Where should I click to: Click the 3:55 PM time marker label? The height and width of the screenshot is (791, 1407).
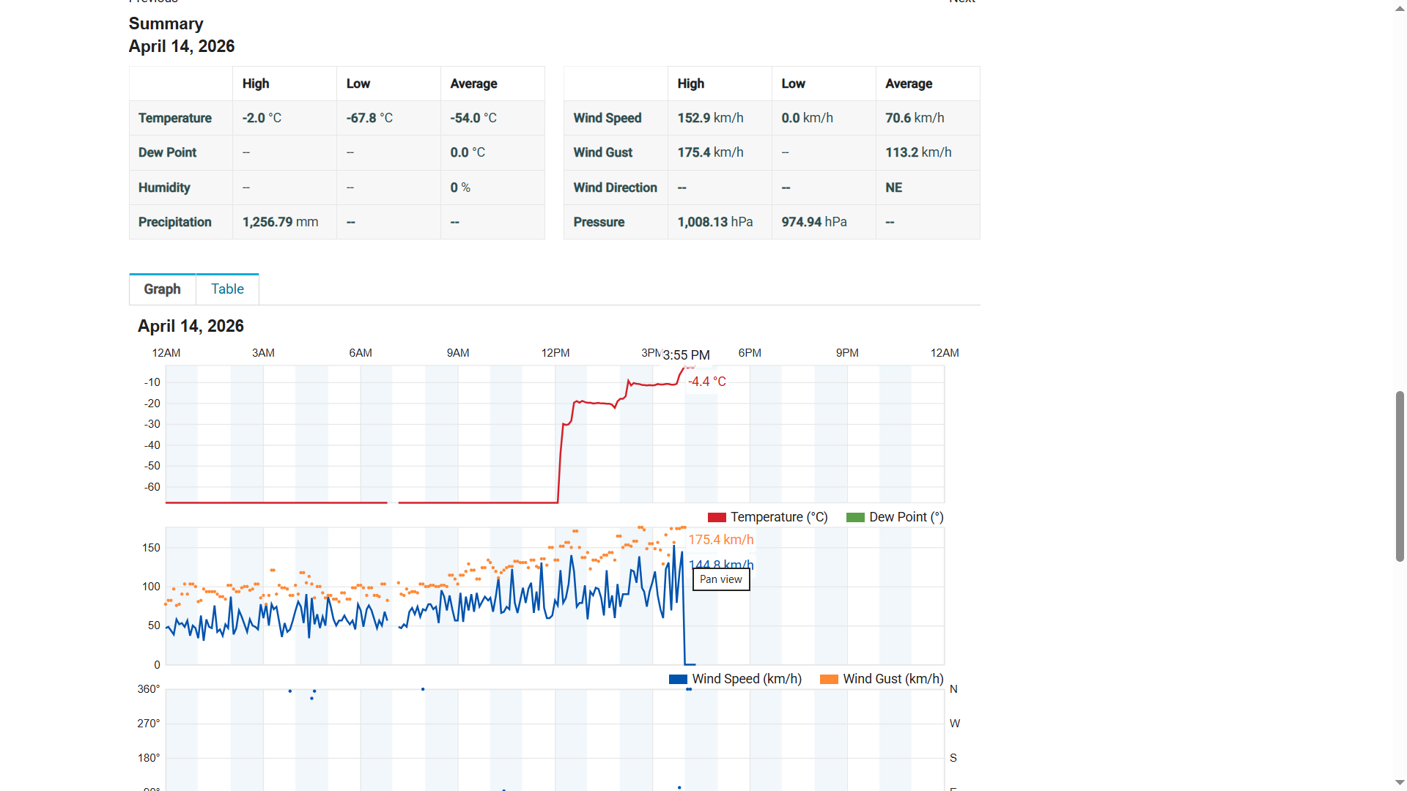686,355
